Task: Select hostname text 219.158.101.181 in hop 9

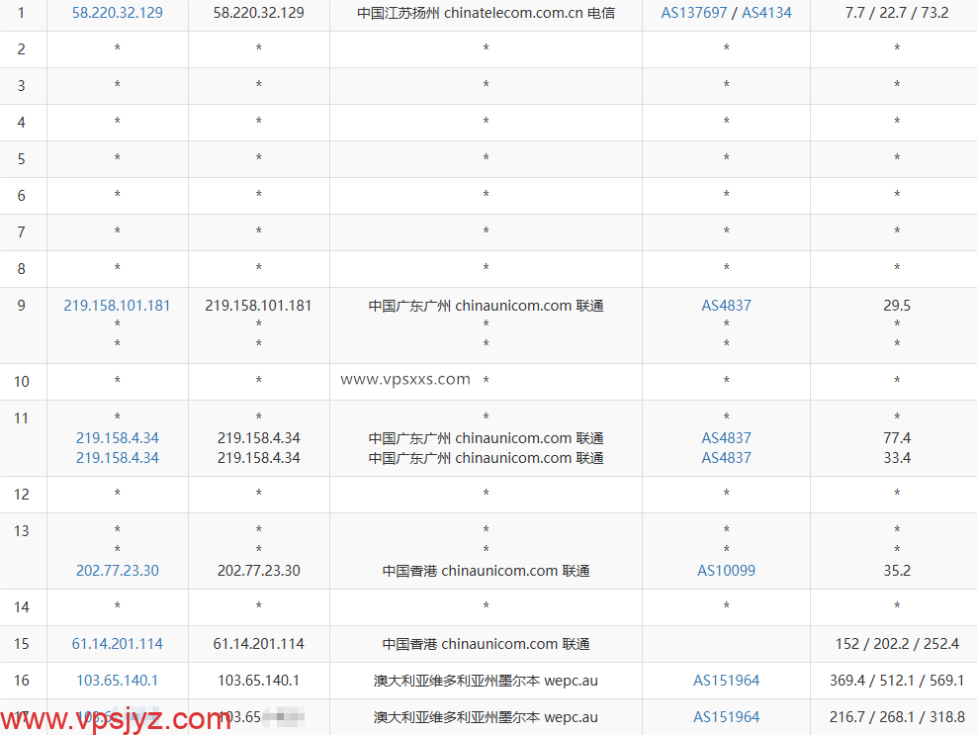Action: (x=258, y=306)
